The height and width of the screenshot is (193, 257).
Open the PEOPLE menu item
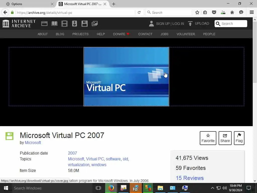click(209, 34)
